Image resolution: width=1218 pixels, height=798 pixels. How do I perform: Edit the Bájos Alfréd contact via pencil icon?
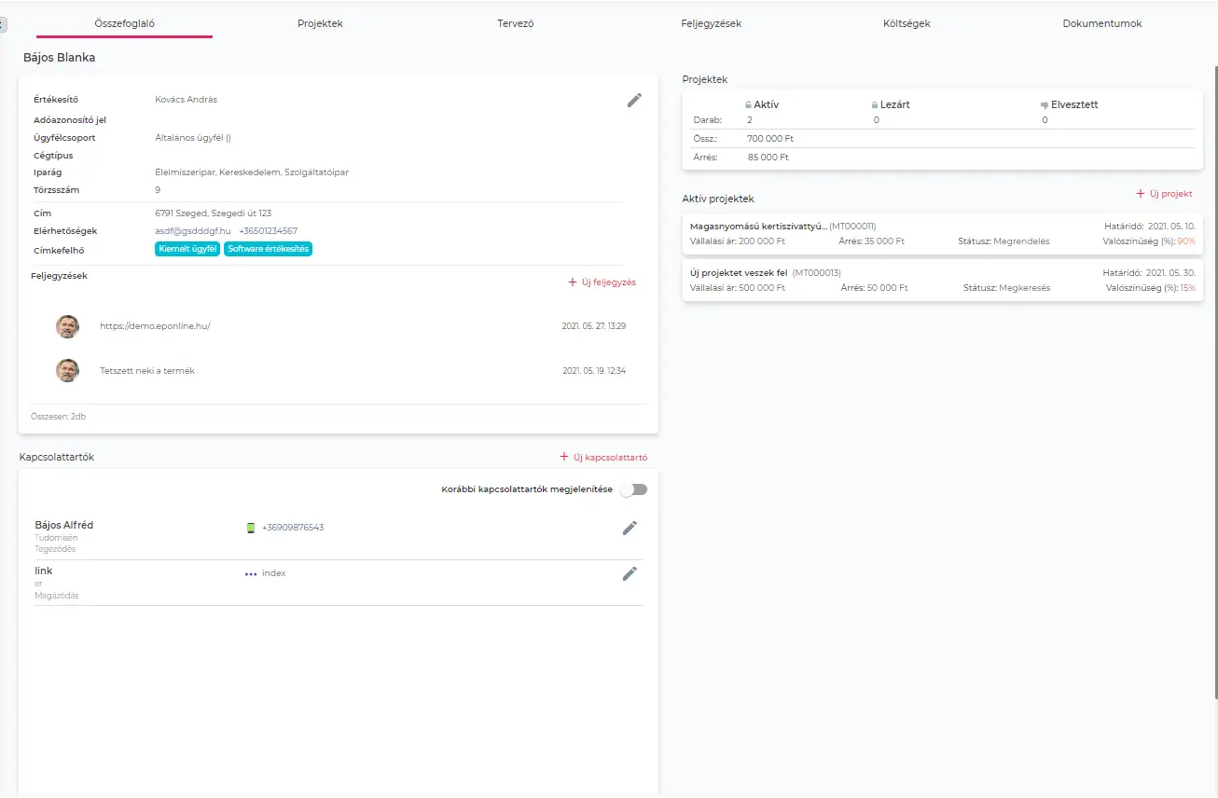(x=630, y=528)
